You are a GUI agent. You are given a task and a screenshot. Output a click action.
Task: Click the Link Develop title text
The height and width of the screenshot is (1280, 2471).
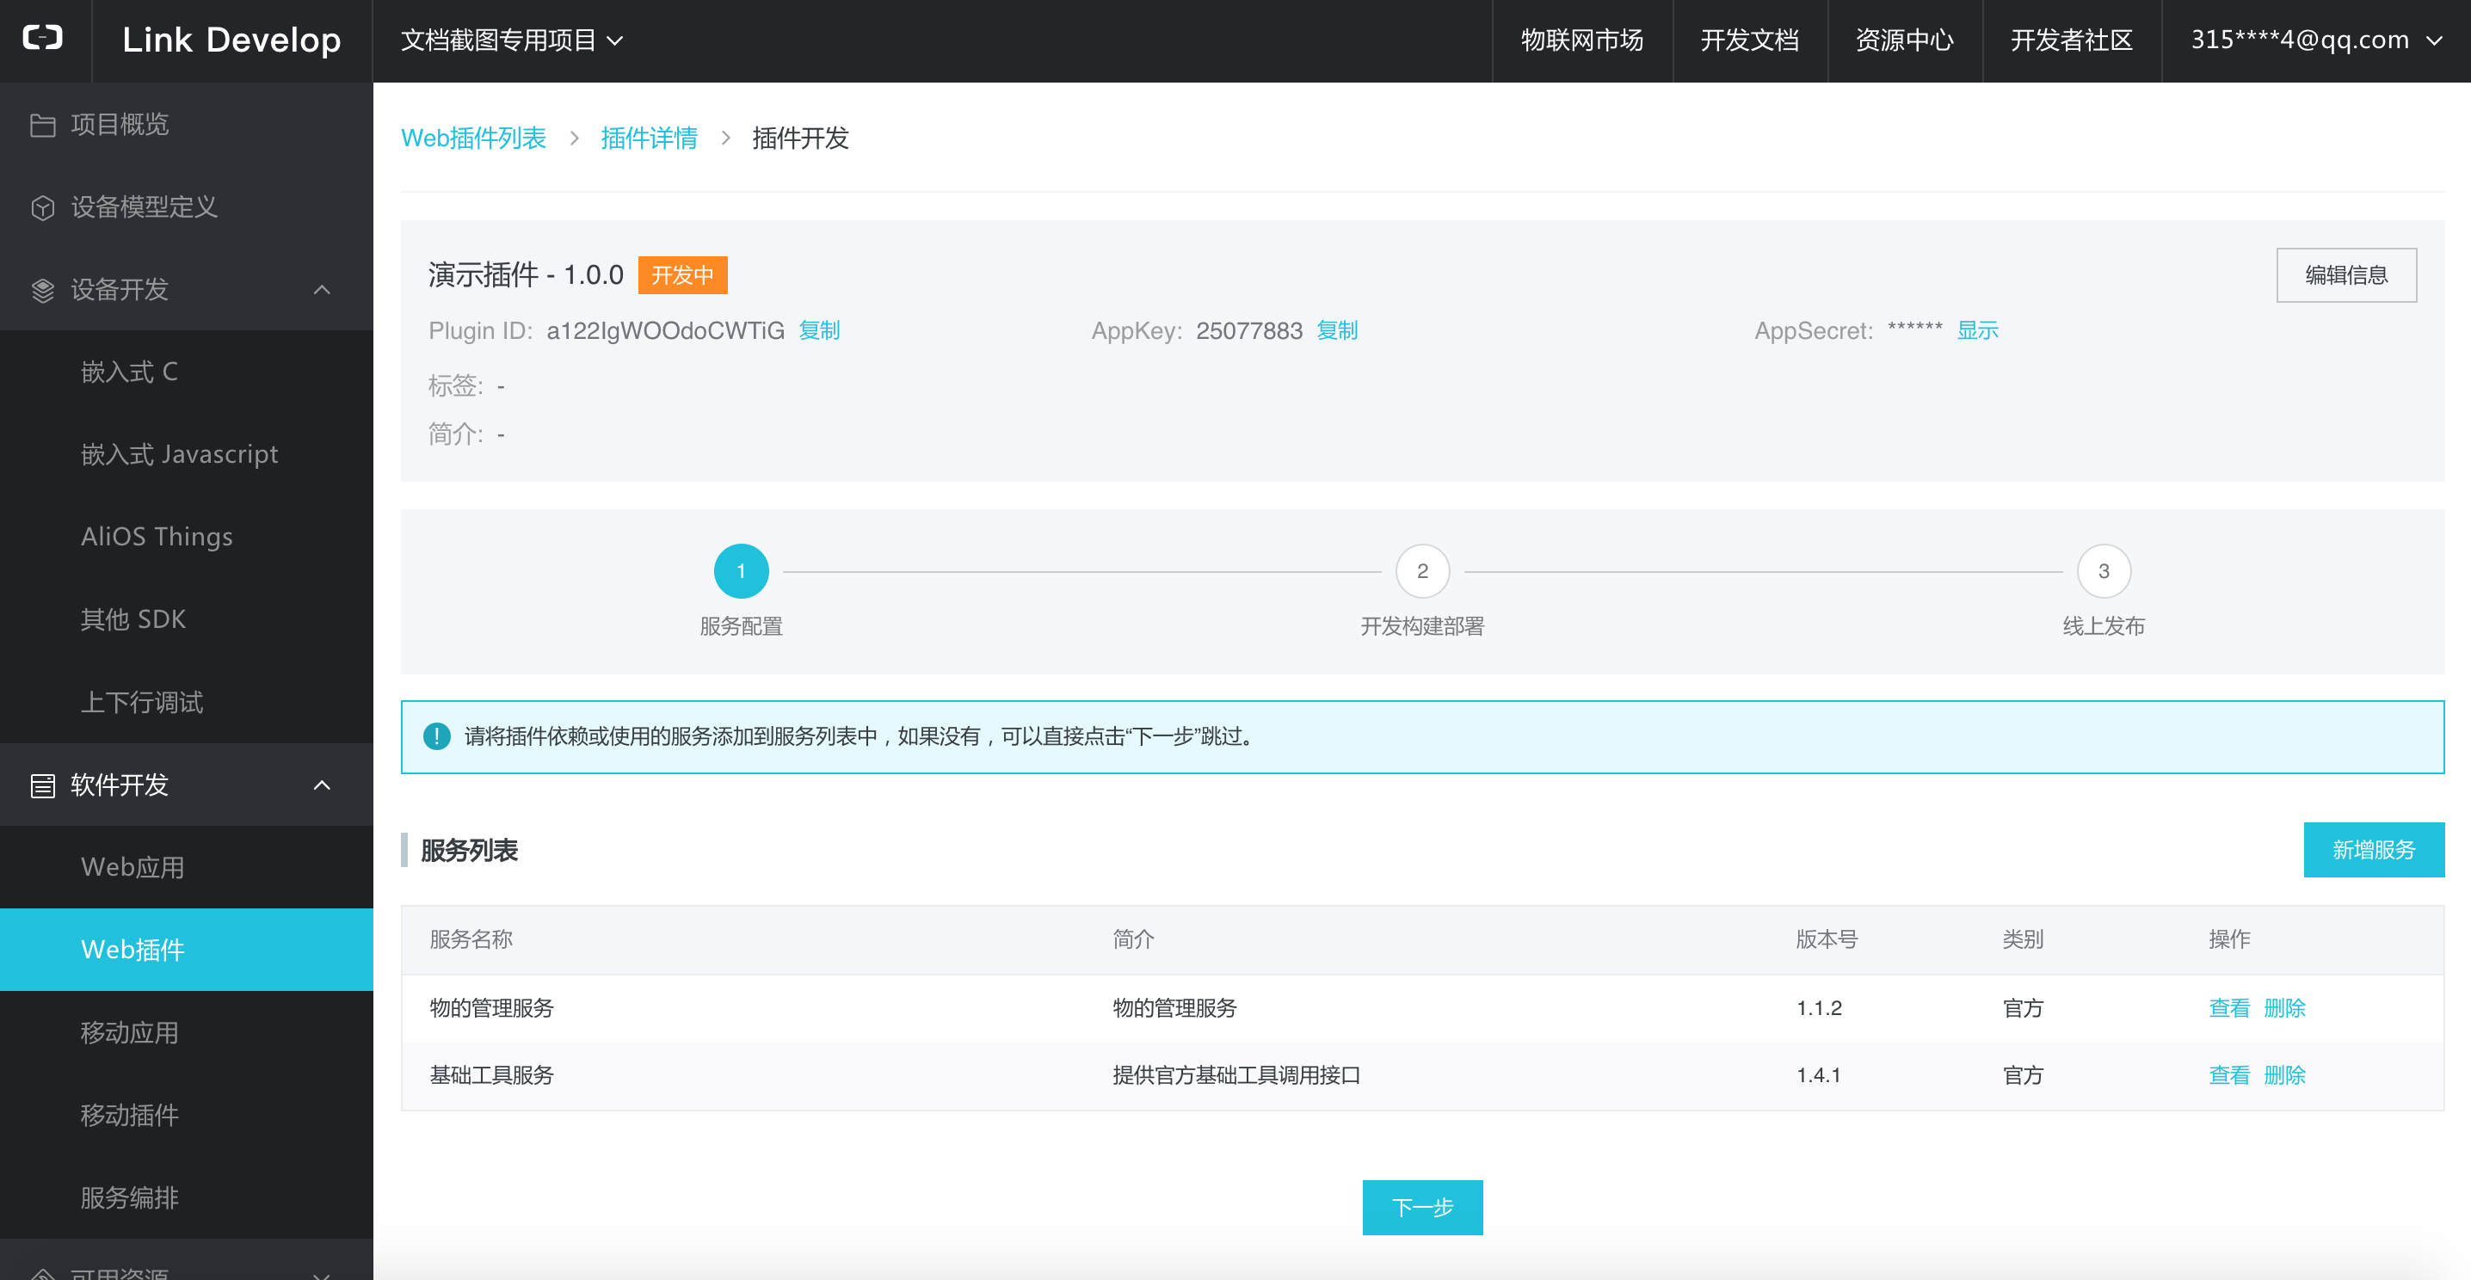(231, 40)
